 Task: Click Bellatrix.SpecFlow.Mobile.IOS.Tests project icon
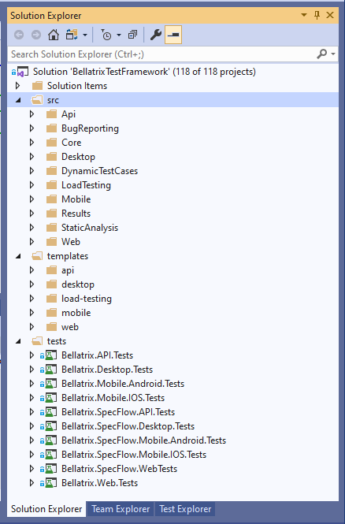click(50, 455)
